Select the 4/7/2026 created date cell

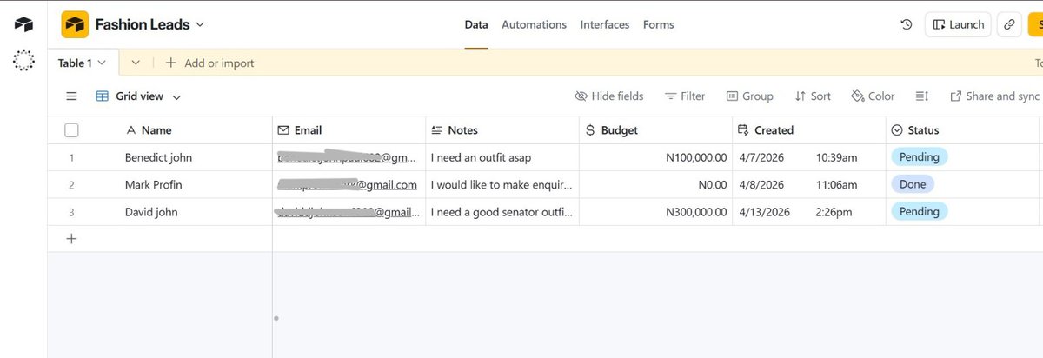(x=808, y=157)
